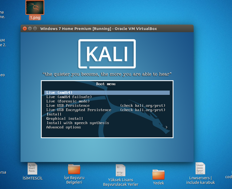This screenshot has width=232, height=189.
Task: Select the 1.png desktop file icon
Action: point(35,7)
